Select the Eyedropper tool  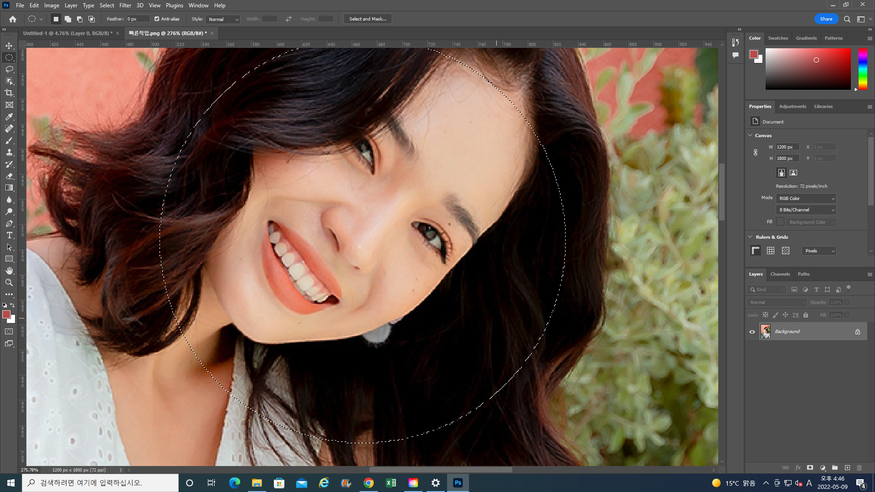[x=9, y=117]
